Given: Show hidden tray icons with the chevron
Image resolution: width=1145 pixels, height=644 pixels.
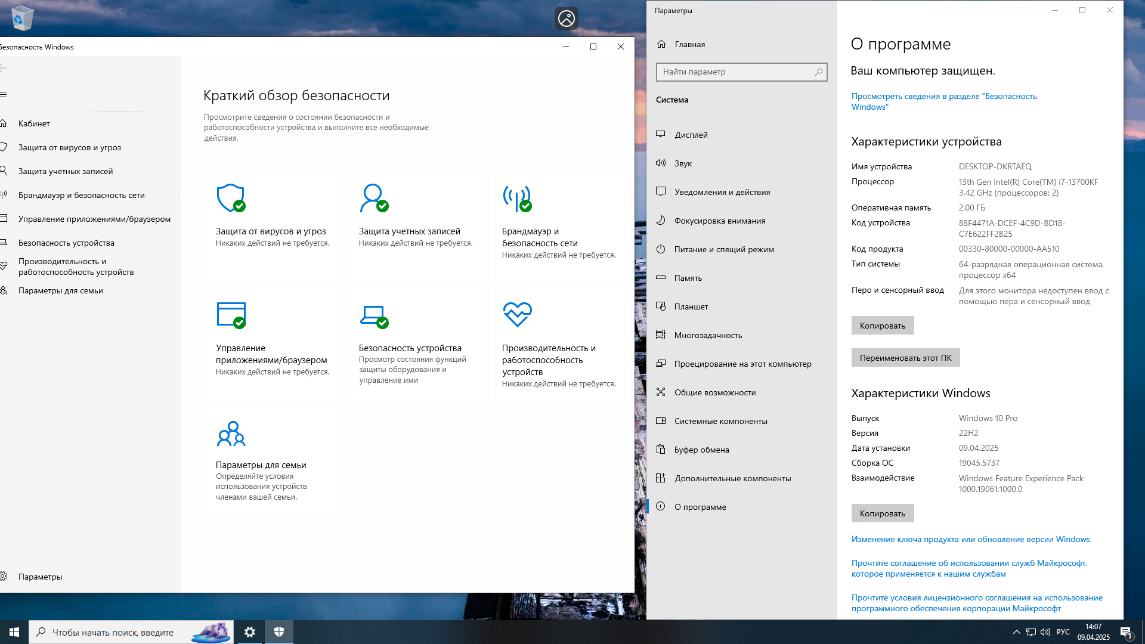Looking at the screenshot, I should point(1016,632).
